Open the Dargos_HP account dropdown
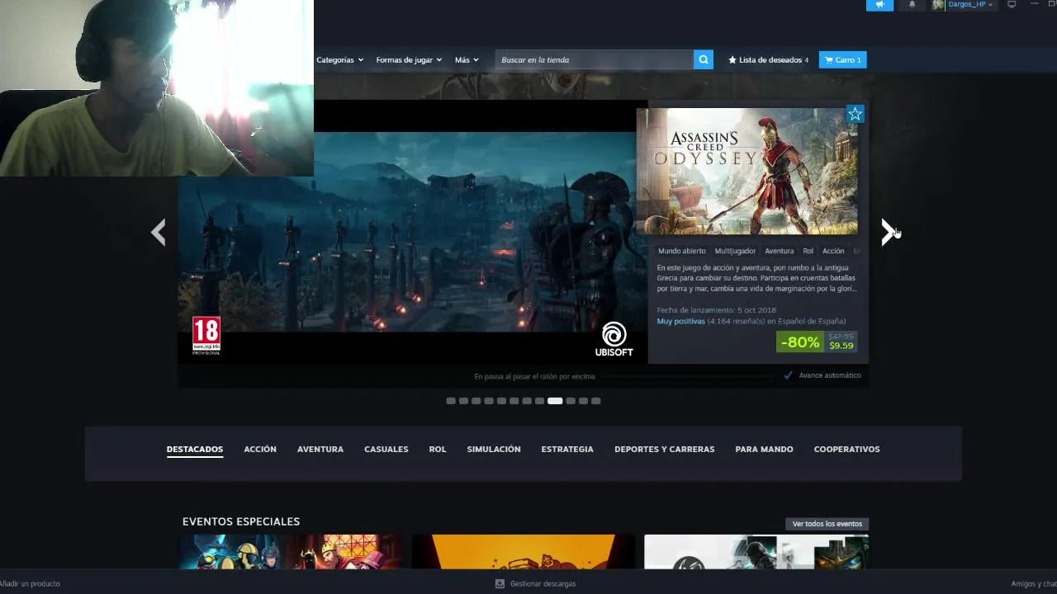This screenshot has height=594, width=1057. (969, 5)
